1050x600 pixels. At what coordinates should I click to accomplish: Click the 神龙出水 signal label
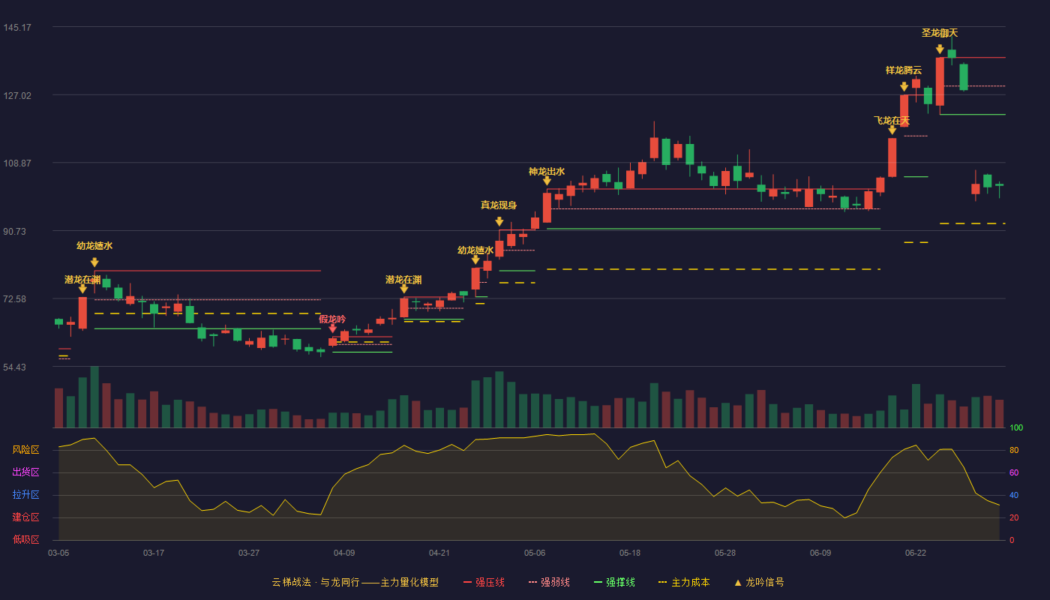[x=547, y=172]
